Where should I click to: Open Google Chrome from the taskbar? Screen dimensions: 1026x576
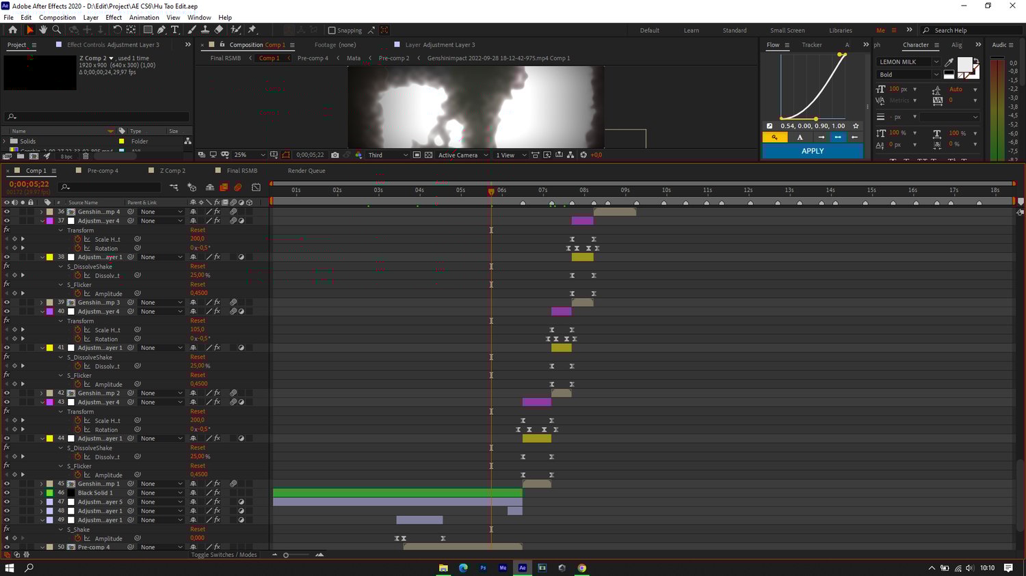coord(582,568)
